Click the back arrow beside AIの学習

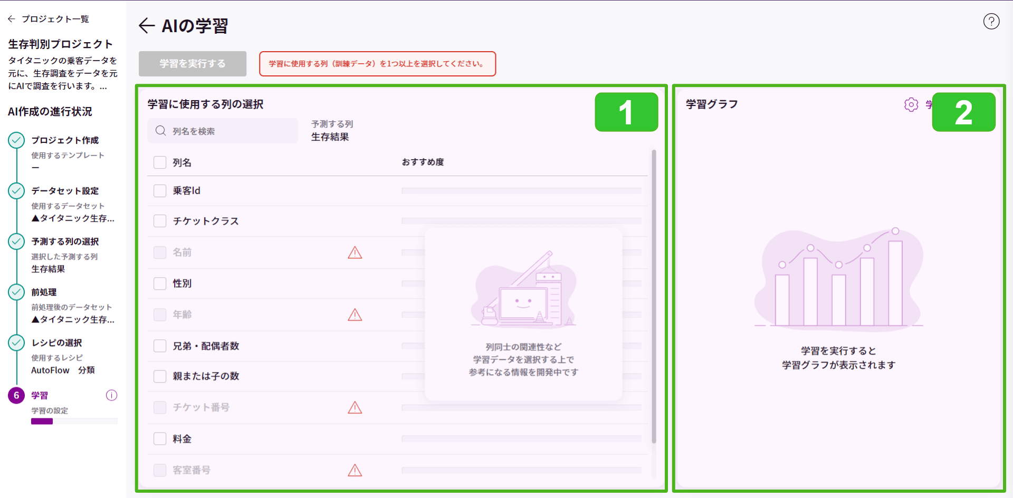[x=147, y=25]
